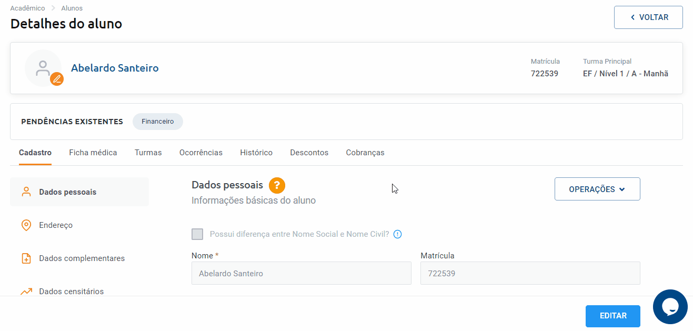693x331 pixels.
Task: Click Pendências Existentes label
Action: coord(72,122)
